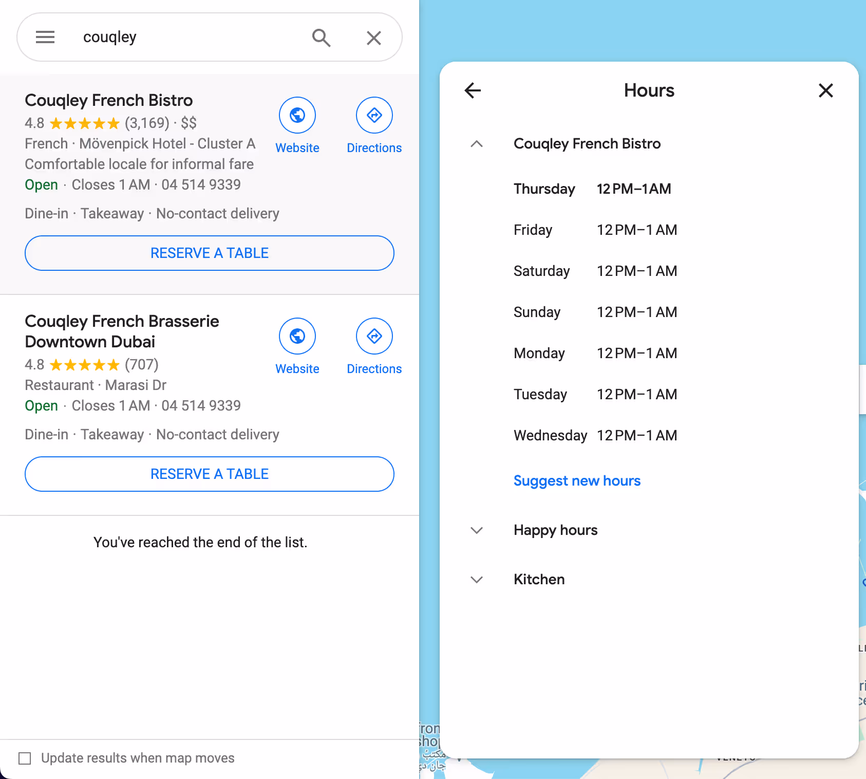866x779 pixels.
Task: Get Directions icon for Couqley French Bistro
Action: (x=374, y=115)
